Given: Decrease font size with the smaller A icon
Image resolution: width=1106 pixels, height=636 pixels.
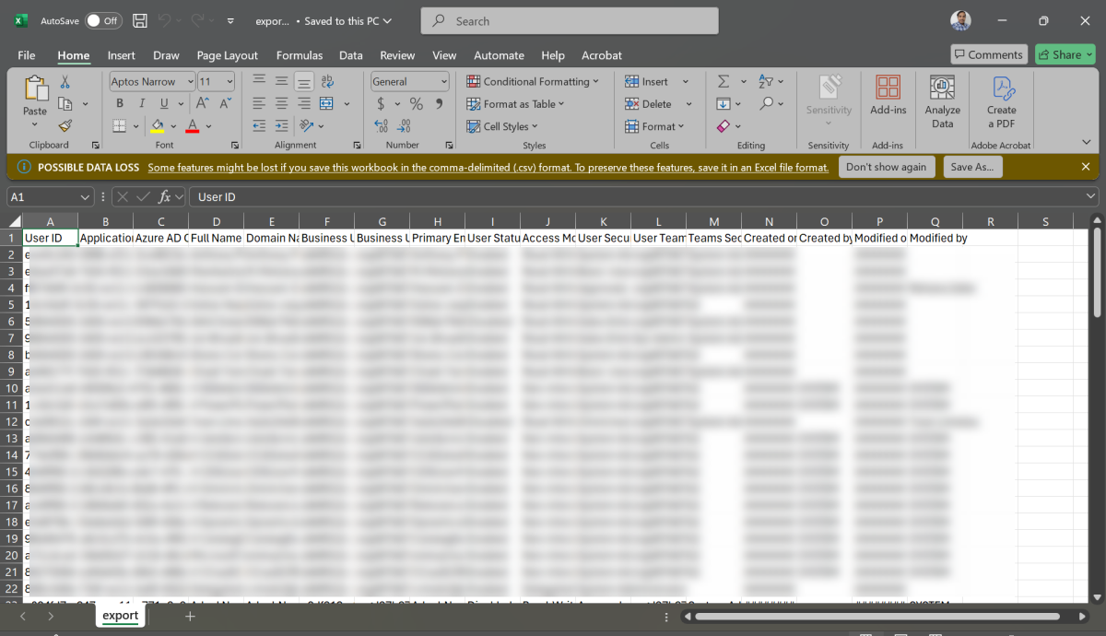Looking at the screenshot, I should coord(226,104).
